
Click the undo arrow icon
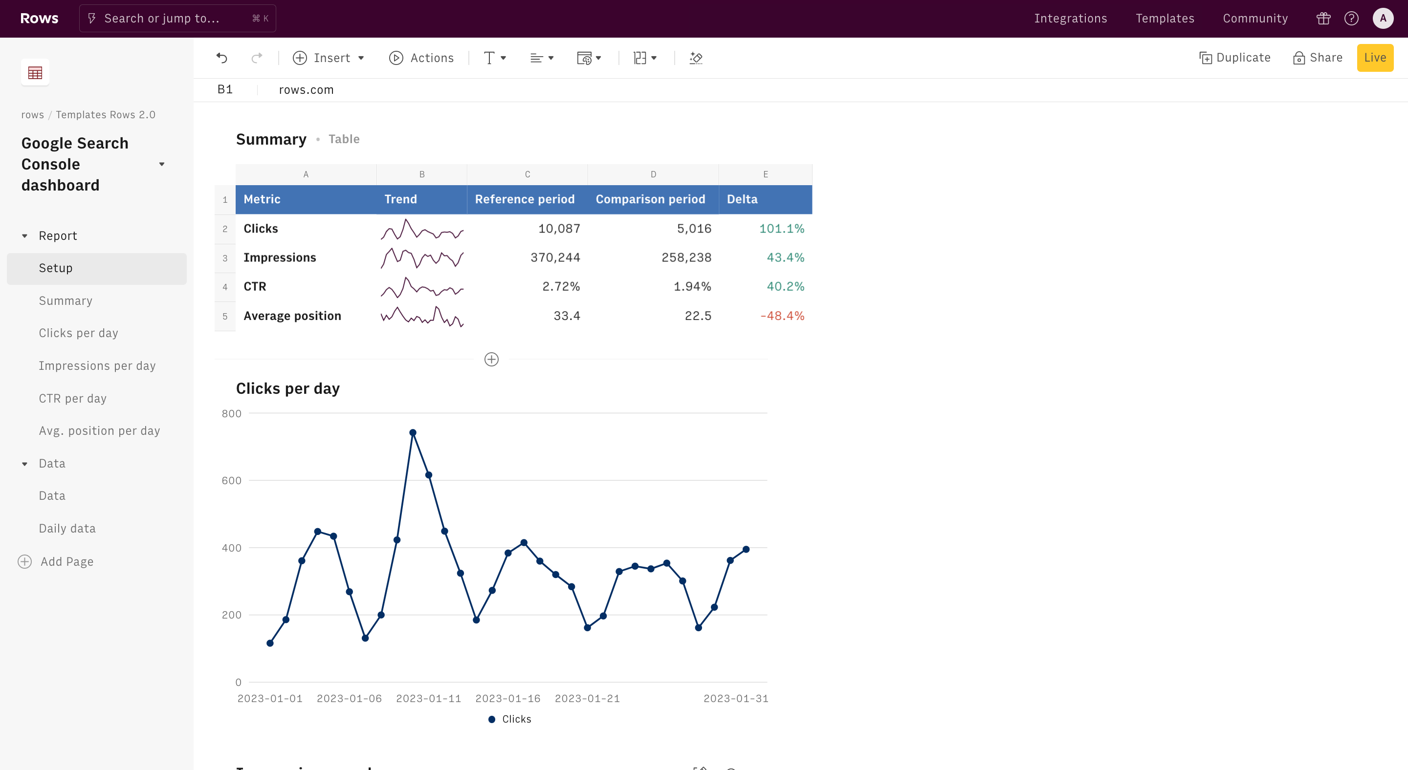pos(221,58)
